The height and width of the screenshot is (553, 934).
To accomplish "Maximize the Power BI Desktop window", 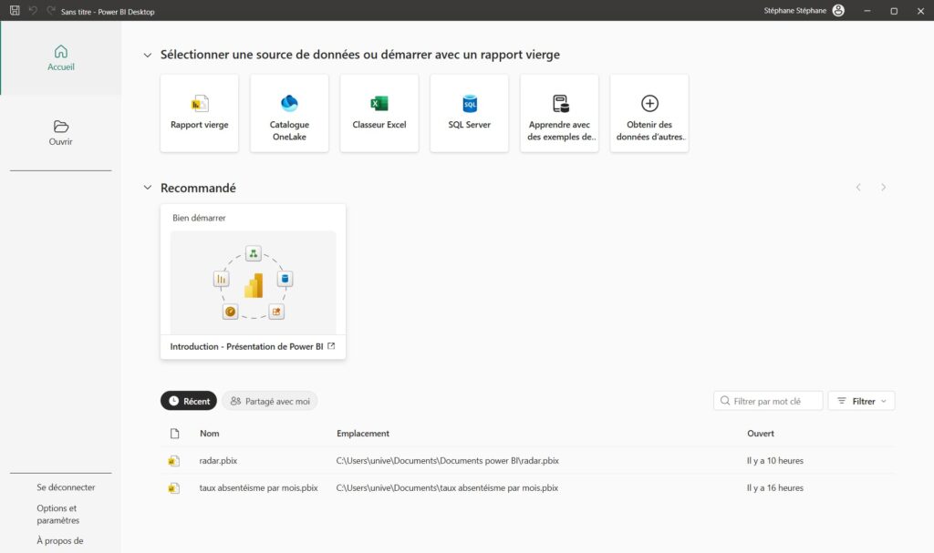I will pyautogui.click(x=894, y=11).
